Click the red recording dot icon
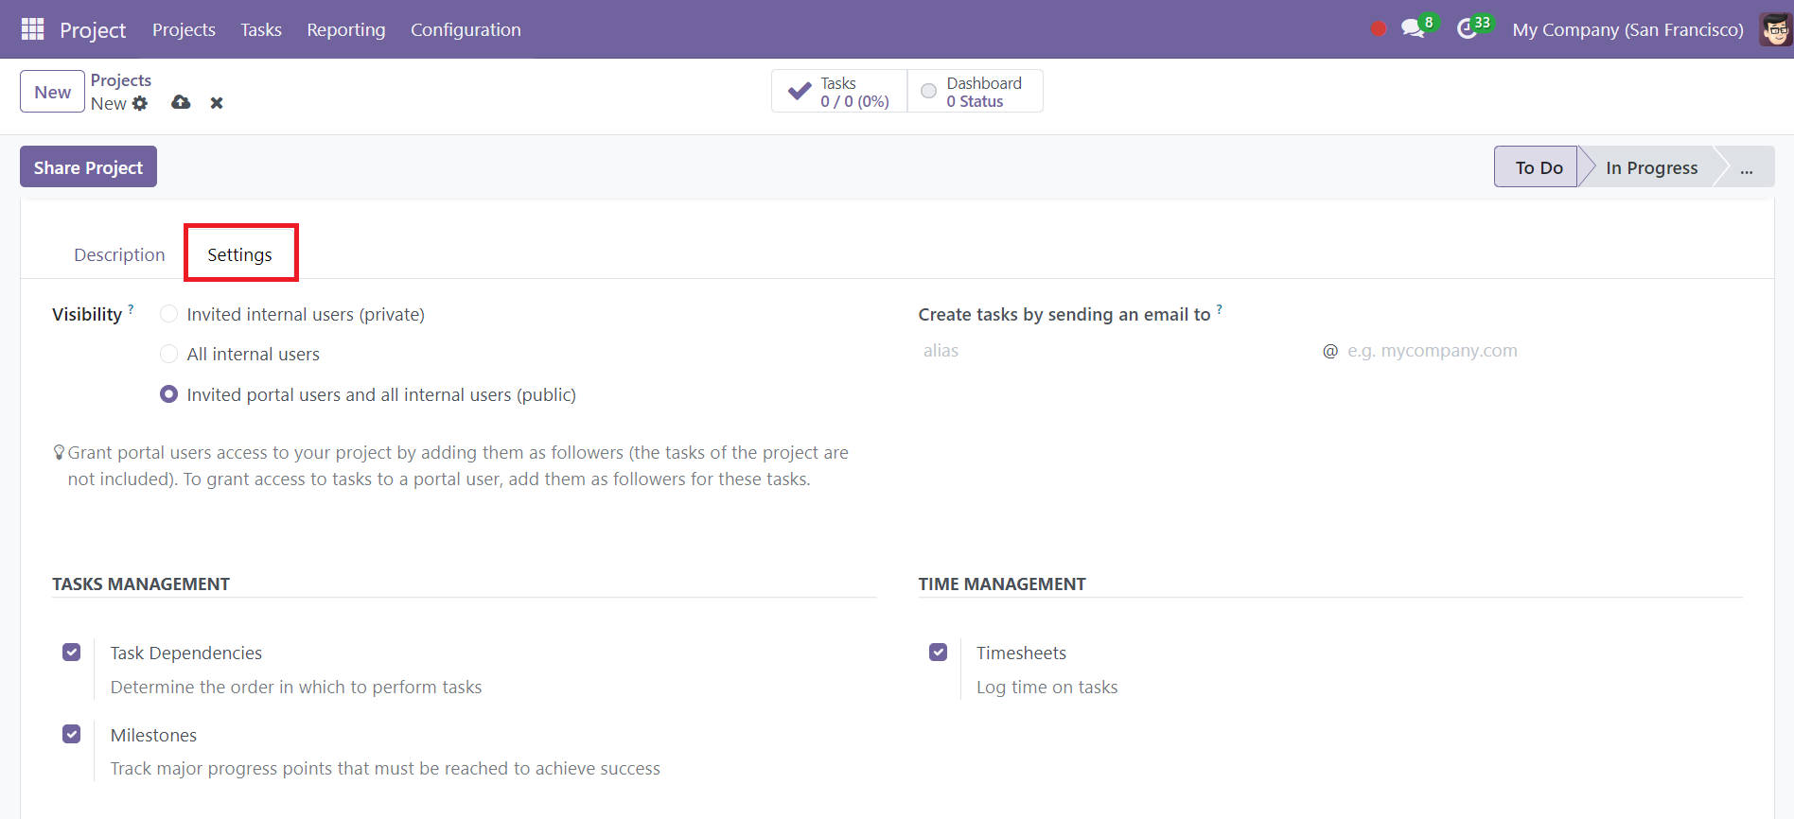This screenshot has width=1794, height=819. pos(1379,29)
